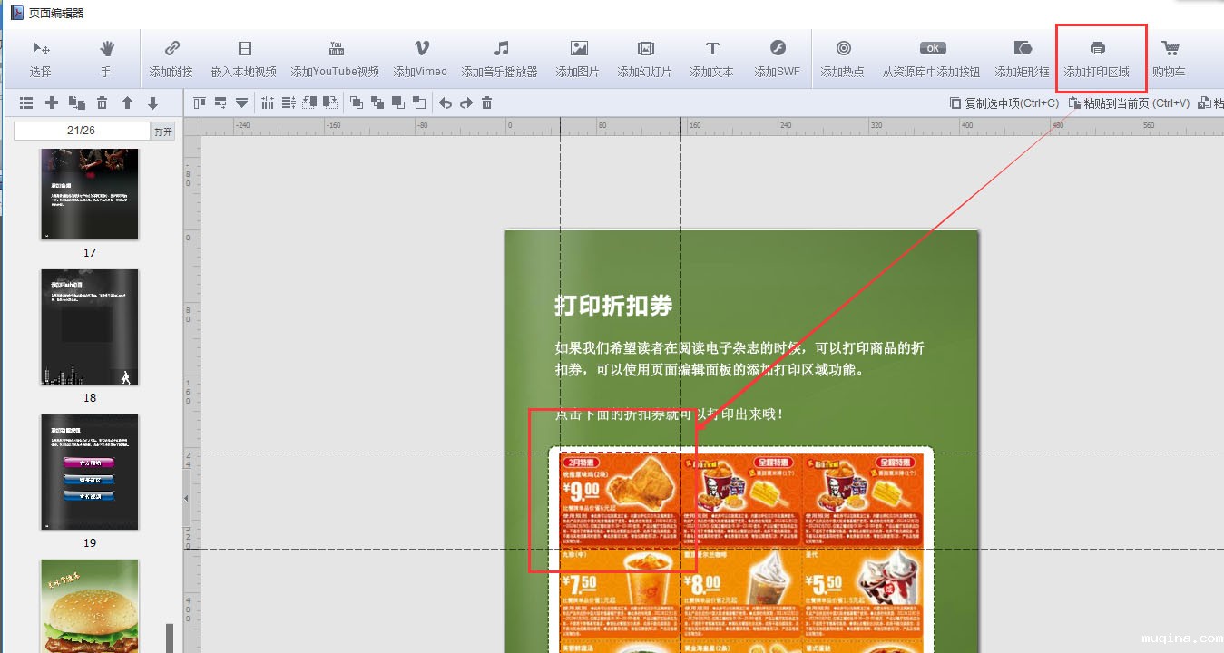1224x653 pixels.
Task: Click 添加链接 (Add Link) tool
Action: pos(171,58)
